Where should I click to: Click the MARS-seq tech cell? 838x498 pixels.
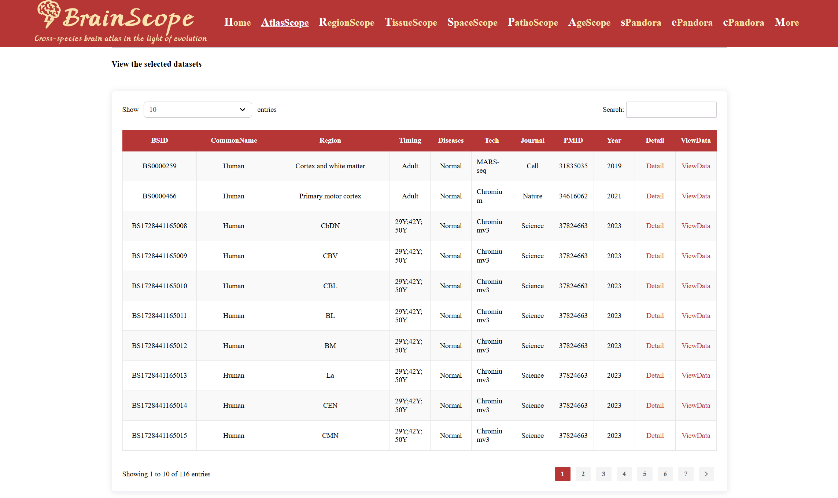492,166
